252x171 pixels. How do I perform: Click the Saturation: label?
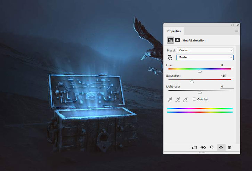tap(173, 76)
